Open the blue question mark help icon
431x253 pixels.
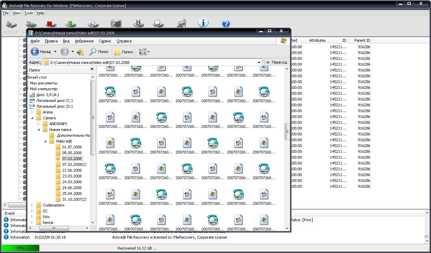[226, 23]
